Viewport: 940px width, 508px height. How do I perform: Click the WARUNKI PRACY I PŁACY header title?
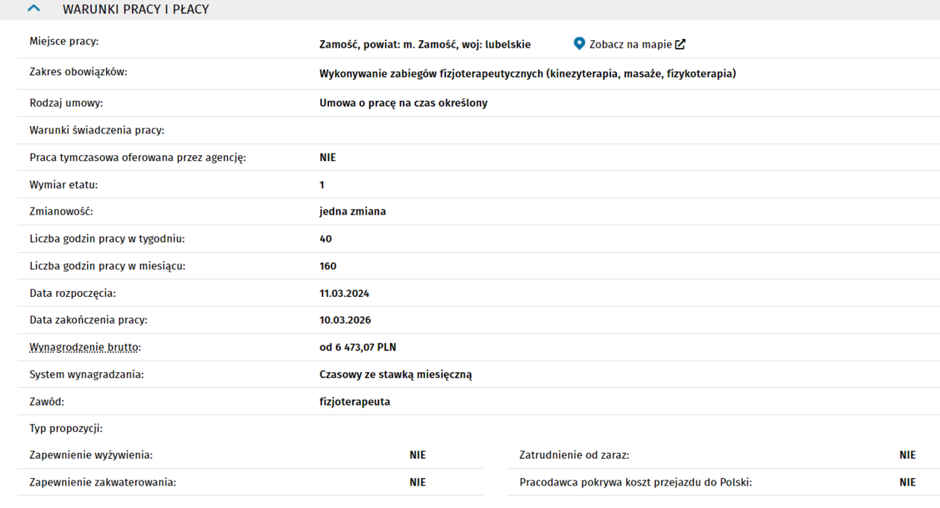(x=136, y=10)
